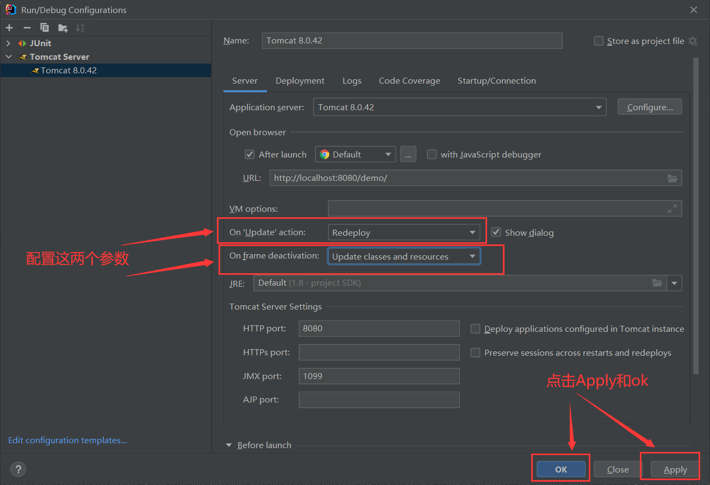Select Tomcat 8.0.42 configuration in tree
The height and width of the screenshot is (485, 710).
click(x=105, y=71)
